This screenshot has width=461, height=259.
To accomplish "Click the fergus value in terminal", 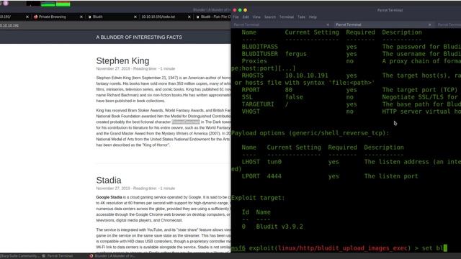I will [x=296, y=54].
